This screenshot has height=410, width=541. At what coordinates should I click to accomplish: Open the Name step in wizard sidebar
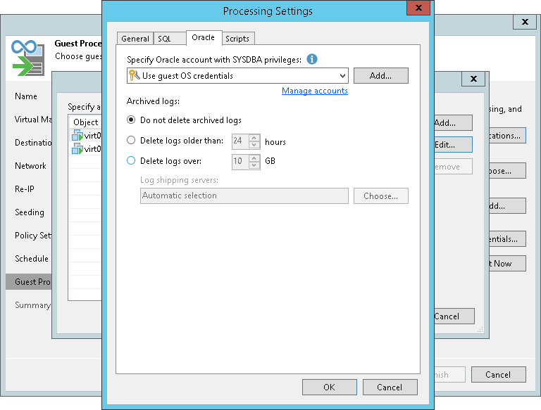pos(26,96)
